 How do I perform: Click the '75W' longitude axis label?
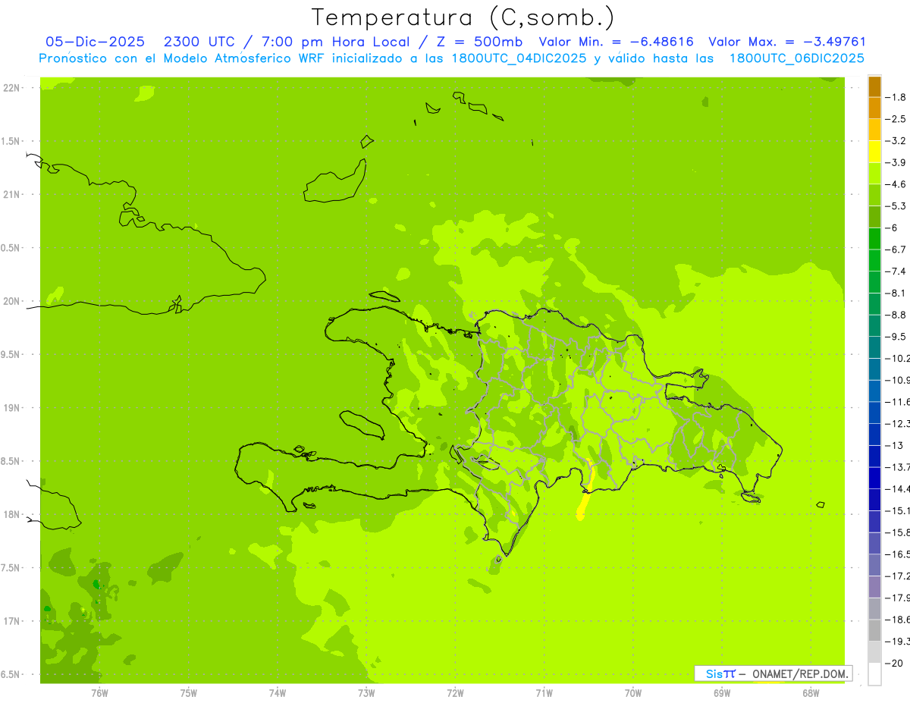(189, 693)
